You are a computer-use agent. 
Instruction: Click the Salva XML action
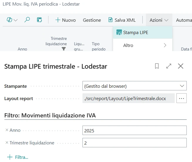coord(122,20)
